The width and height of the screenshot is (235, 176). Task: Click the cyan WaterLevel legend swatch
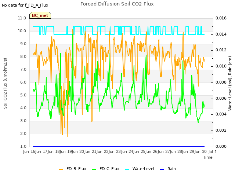(127, 169)
